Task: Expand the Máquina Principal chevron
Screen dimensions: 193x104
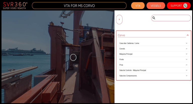Action: (187, 54)
